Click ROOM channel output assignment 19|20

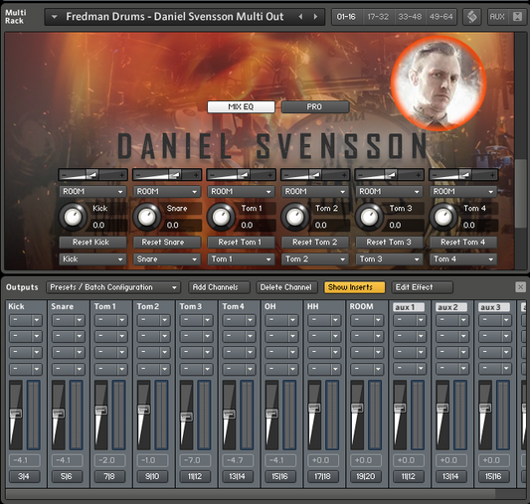tap(365, 476)
